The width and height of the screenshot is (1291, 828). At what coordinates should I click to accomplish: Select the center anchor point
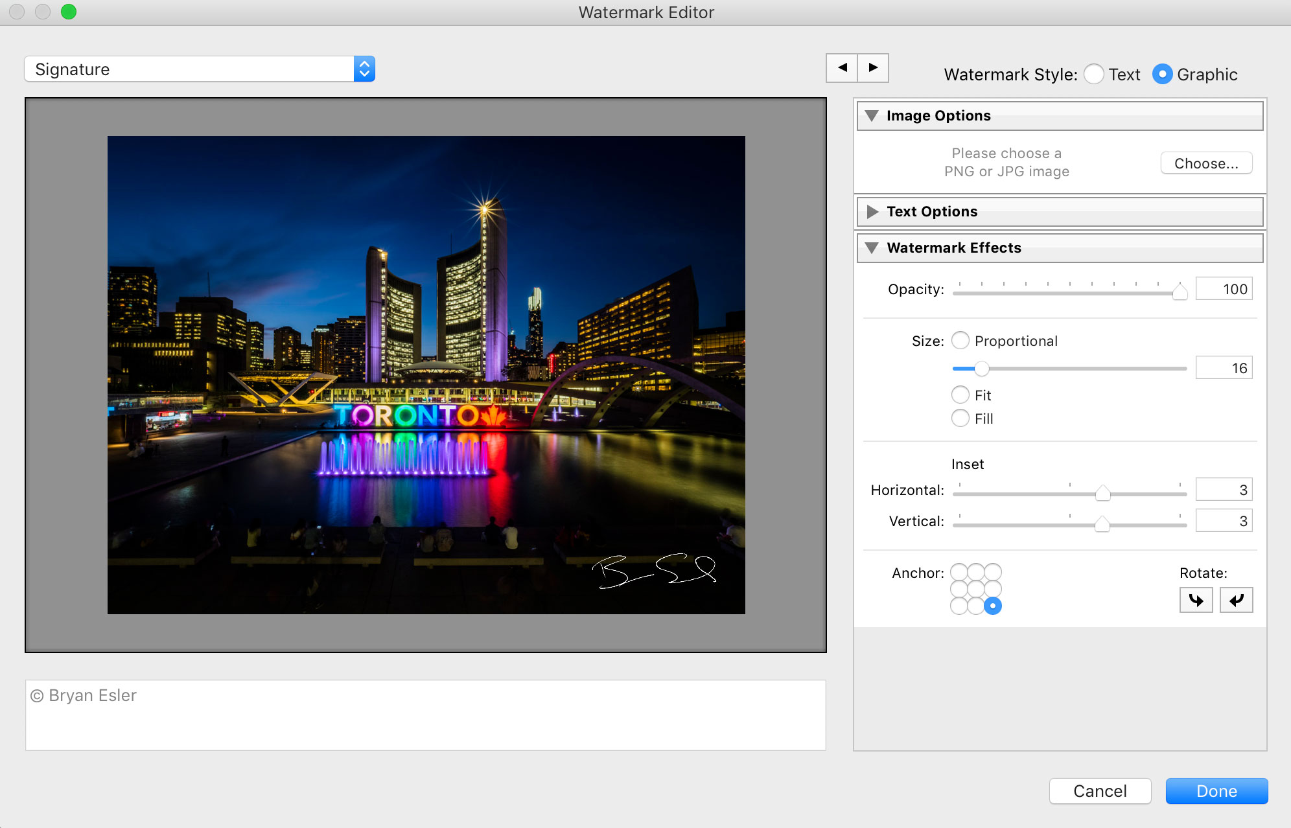[976, 589]
